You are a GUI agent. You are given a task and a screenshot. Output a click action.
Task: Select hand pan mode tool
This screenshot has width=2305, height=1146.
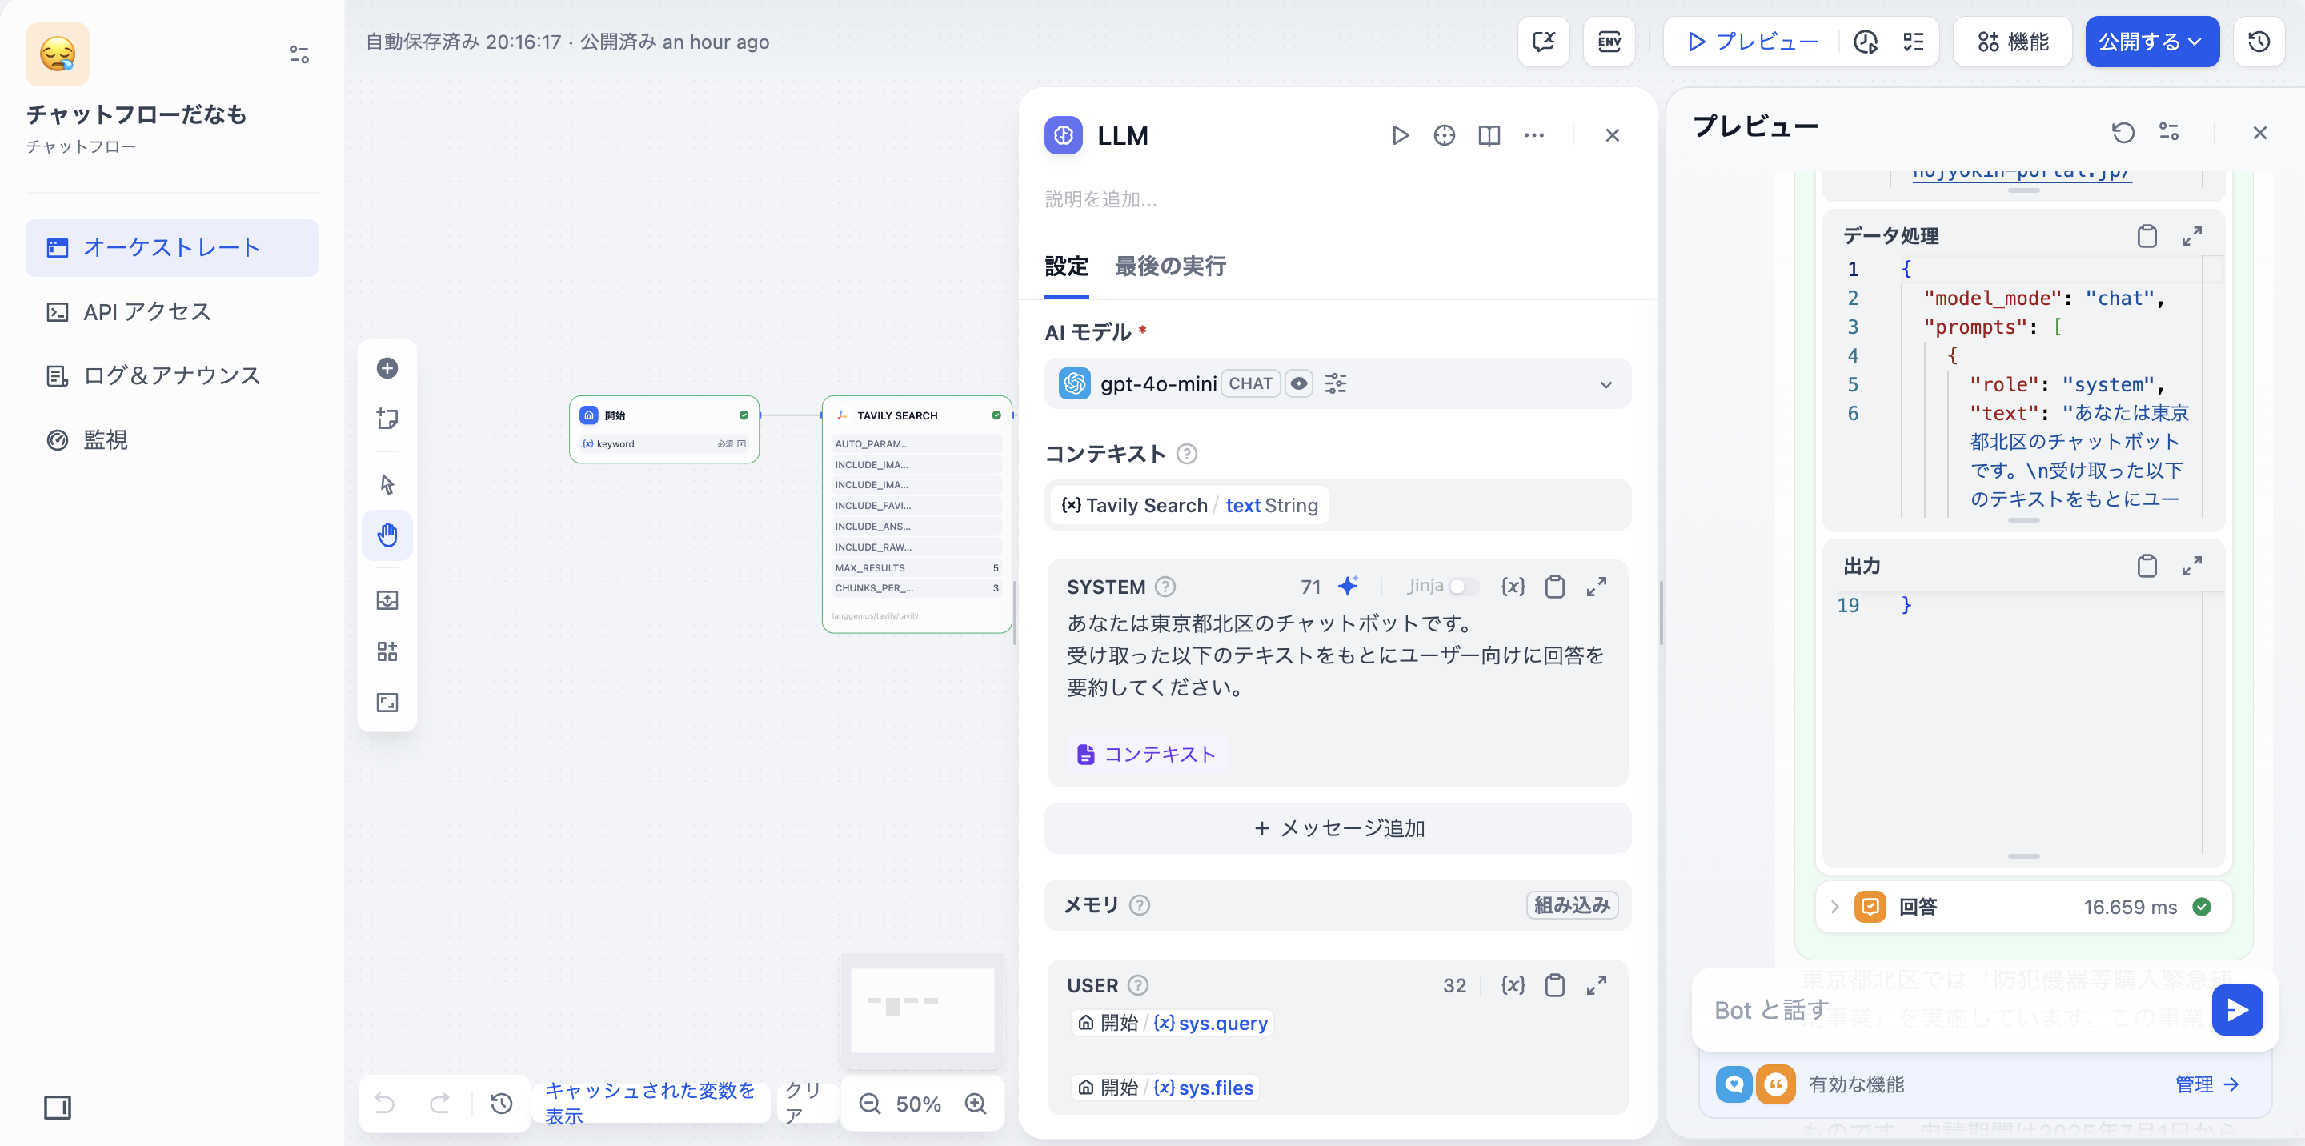pos(387,535)
